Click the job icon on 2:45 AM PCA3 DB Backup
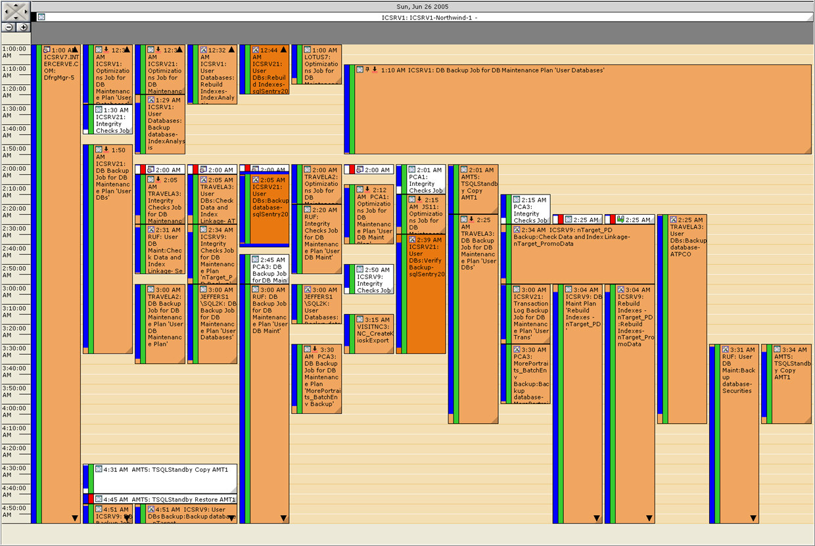Viewport: 815px width, 546px height. click(x=256, y=260)
